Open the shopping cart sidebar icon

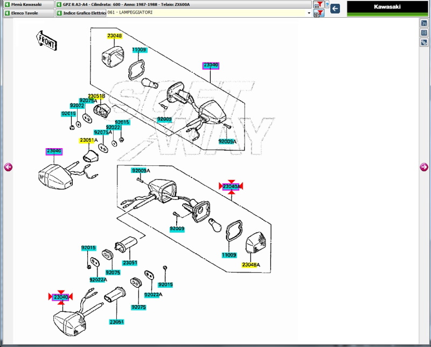(424, 24)
